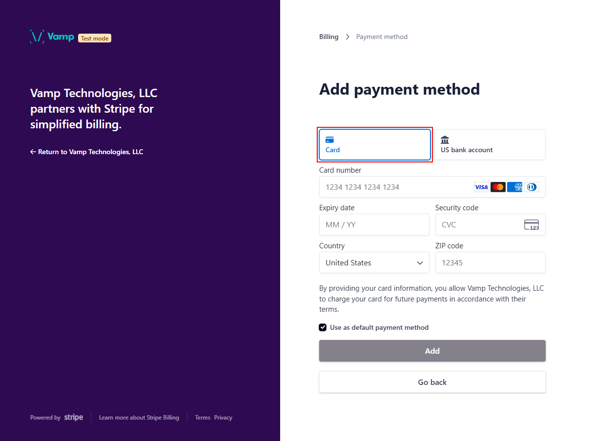Viewport: 593px width, 441px height.
Task: Open the Privacy link
Action: pyautogui.click(x=223, y=418)
